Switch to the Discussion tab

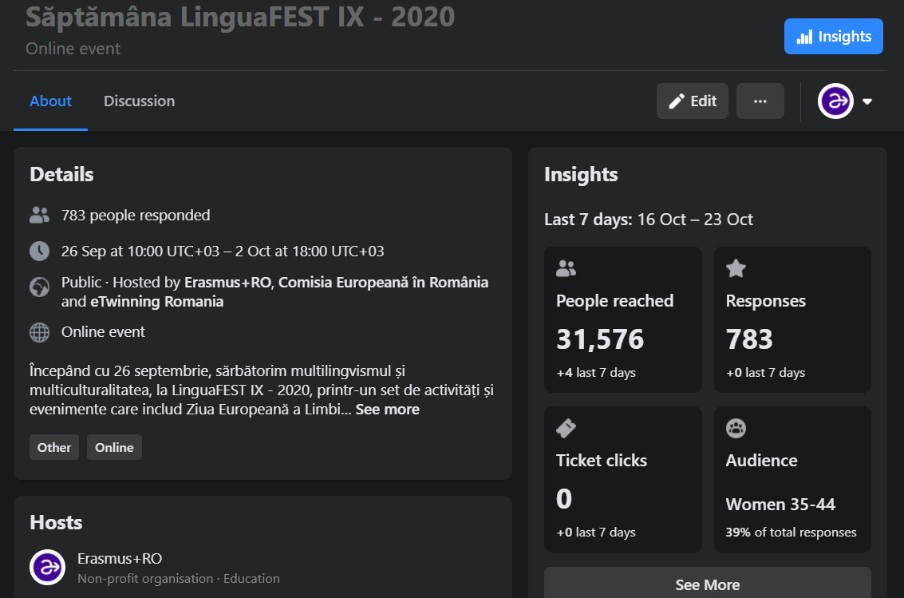139,101
